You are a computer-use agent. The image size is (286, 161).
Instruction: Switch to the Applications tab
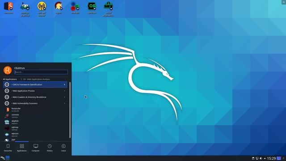tap(22, 148)
